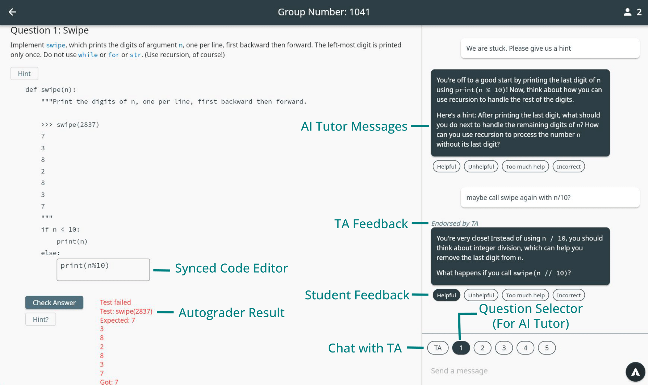Click the first AI tutor hint message bubble
648x385 pixels.
tap(520, 113)
